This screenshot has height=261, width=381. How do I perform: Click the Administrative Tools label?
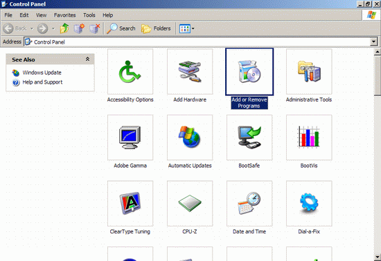point(309,99)
